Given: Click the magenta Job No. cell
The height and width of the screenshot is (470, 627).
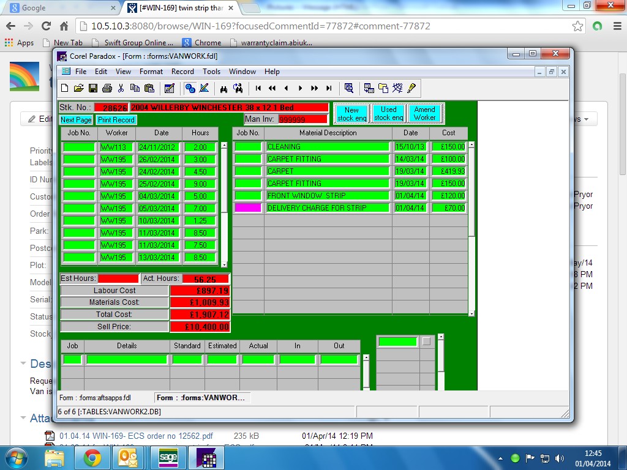Looking at the screenshot, I should tap(247, 208).
